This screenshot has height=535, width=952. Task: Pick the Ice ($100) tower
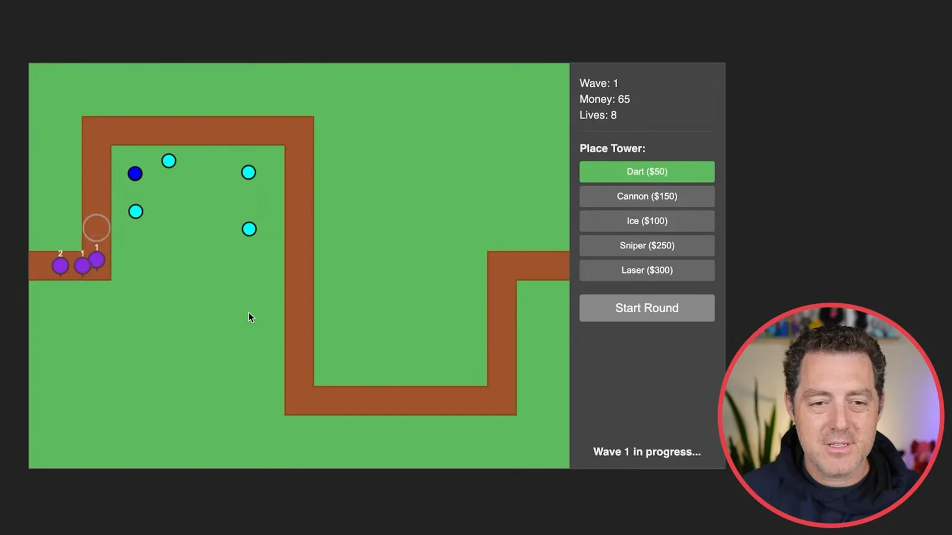pos(647,221)
